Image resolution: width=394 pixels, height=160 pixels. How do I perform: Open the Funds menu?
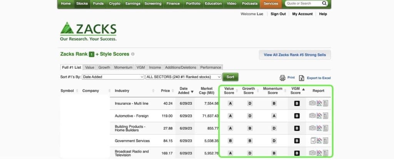point(98,4)
